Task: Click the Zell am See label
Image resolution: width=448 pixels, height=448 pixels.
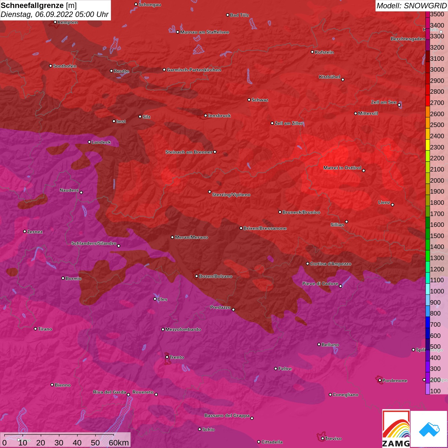Action: tap(384, 102)
